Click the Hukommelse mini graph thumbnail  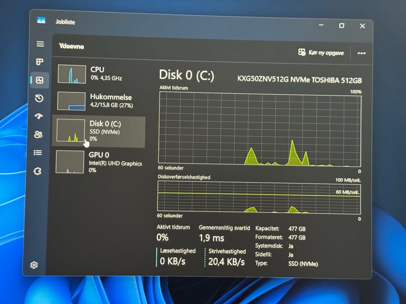tap(71, 101)
